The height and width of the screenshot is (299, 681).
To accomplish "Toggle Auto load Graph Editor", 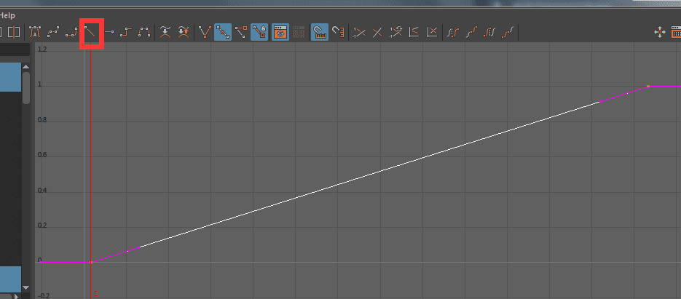I will point(280,32).
